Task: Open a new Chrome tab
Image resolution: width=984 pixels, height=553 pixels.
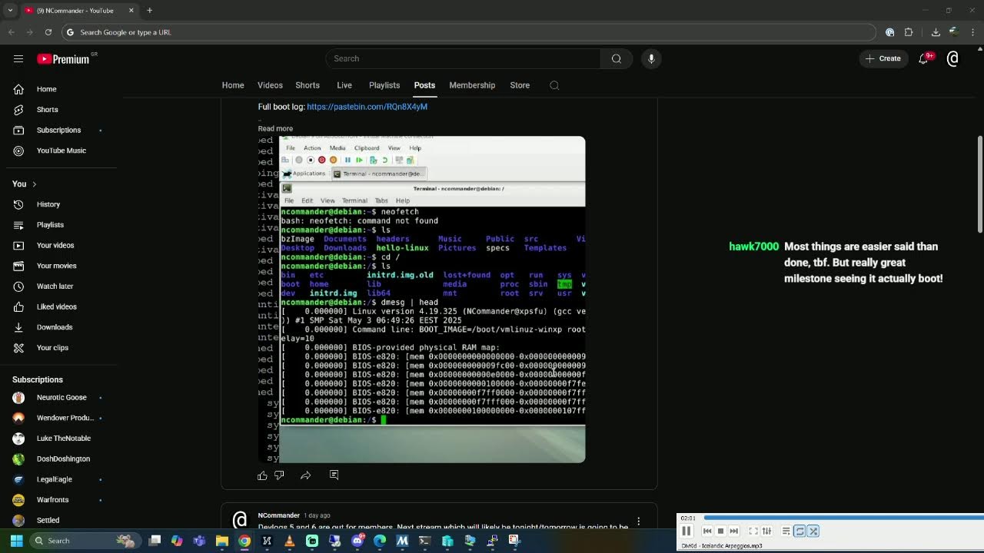Action: 150,11
